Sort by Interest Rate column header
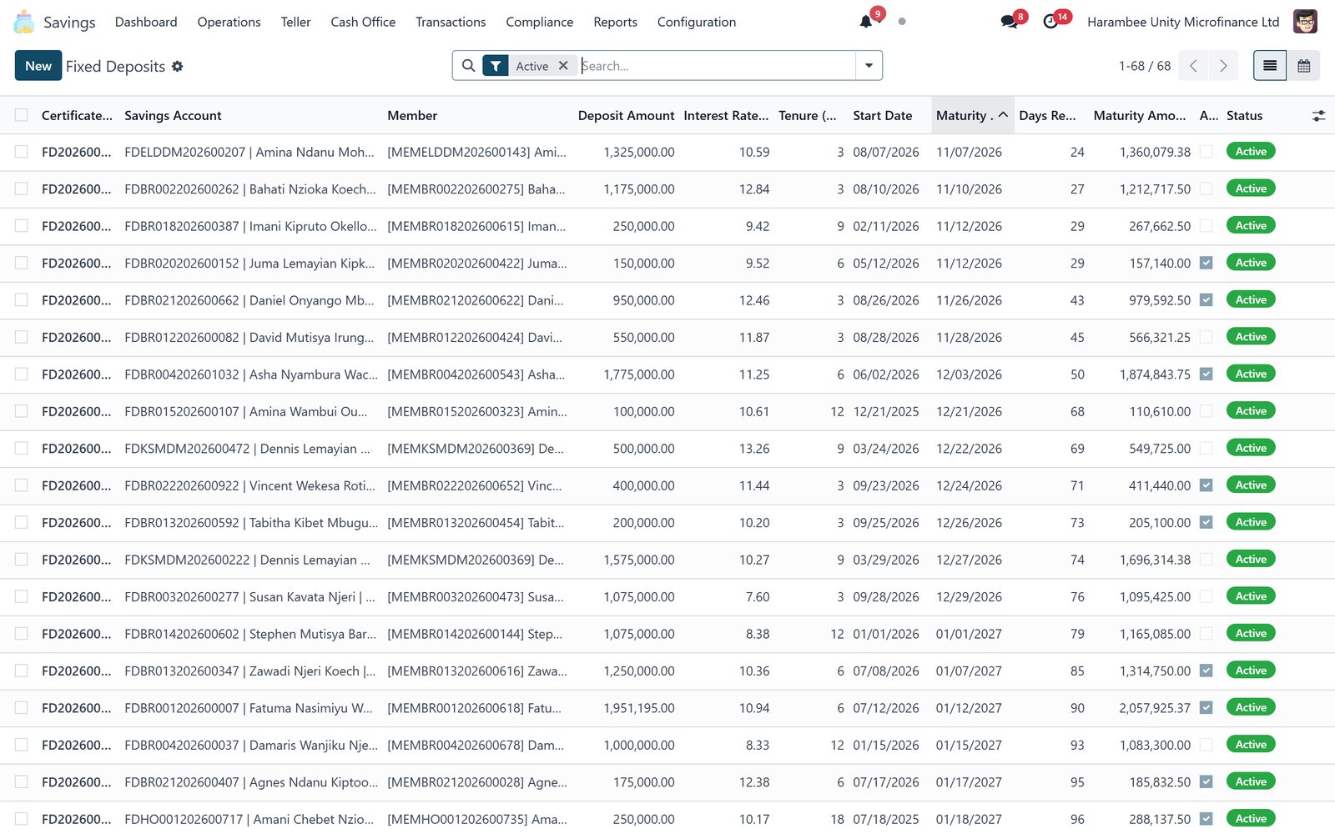Image resolution: width=1335 pixels, height=834 pixels. (x=726, y=116)
